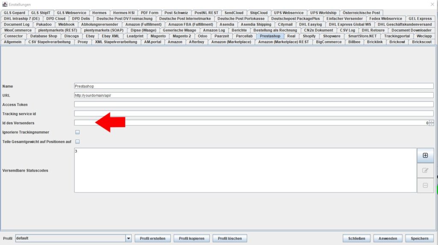Image resolution: width=438 pixels, height=245 pixels.
Task: Click Profil erstellen button
Action: pos(153,238)
